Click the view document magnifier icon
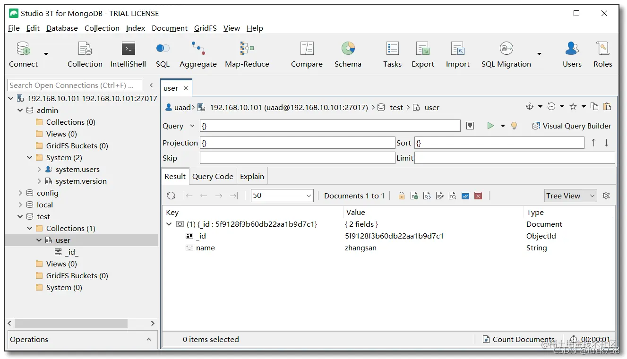 (453, 196)
